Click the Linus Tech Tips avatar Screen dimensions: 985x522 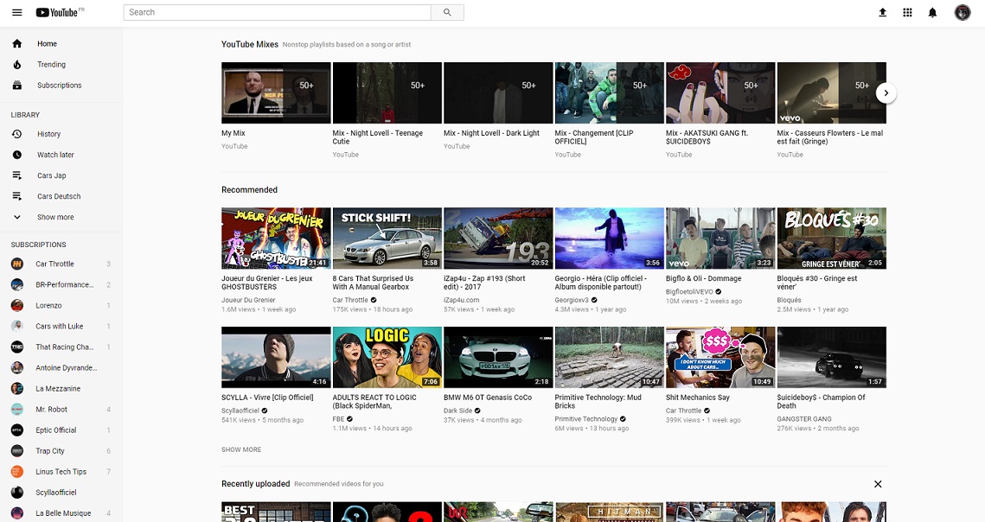pos(17,471)
